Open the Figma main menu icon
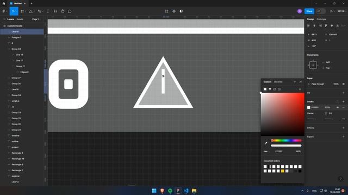The image size is (348, 195). (x=4, y=11)
